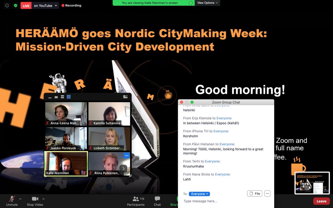Click Everyone link in Nana Sirola's message

pyautogui.click(x=223, y=174)
